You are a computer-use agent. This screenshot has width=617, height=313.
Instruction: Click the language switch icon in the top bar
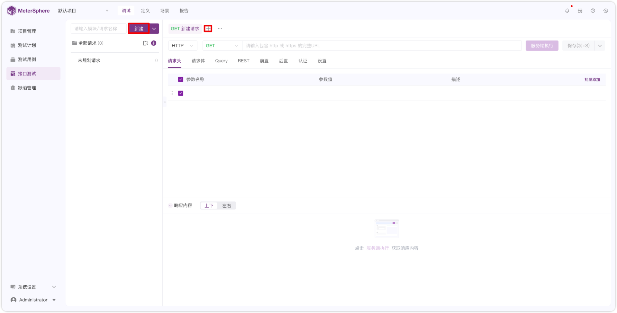click(x=606, y=11)
